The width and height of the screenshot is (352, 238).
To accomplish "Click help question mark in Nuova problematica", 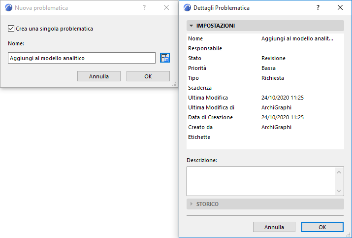I will 144,8.
